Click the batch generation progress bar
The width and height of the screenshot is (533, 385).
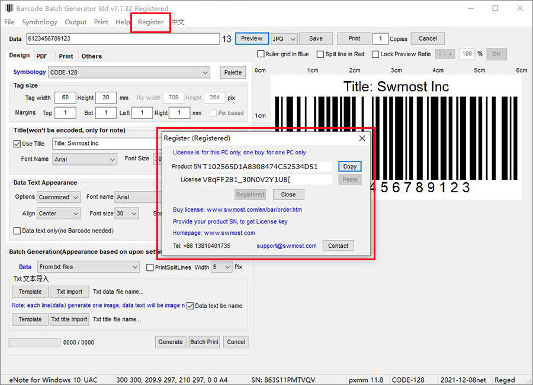pos(34,342)
